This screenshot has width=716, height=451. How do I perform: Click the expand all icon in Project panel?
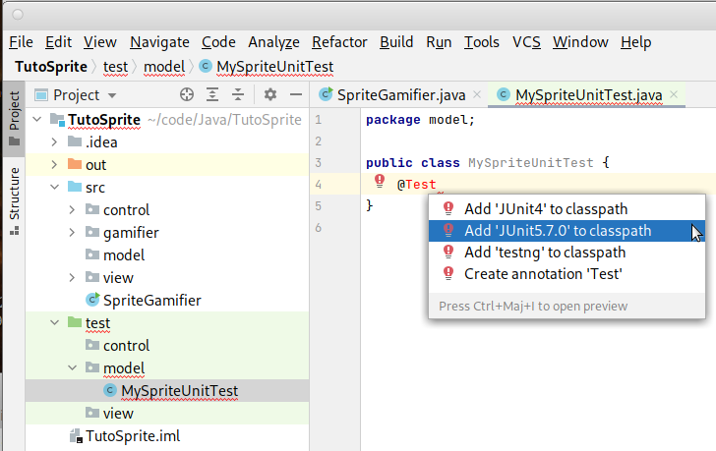coord(212,95)
